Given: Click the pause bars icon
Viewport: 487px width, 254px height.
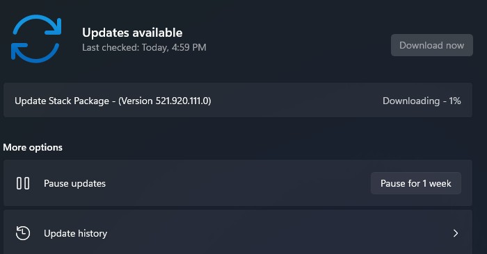Looking at the screenshot, I should tap(23, 183).
